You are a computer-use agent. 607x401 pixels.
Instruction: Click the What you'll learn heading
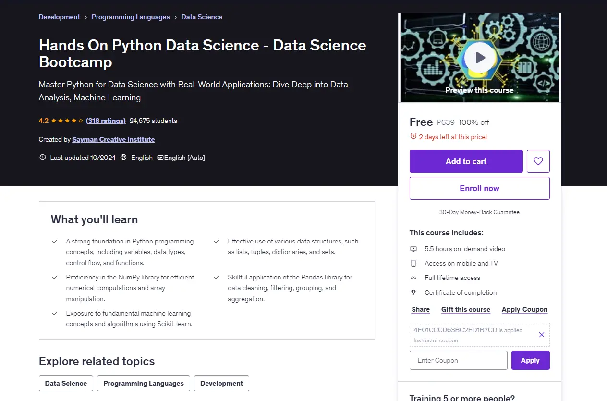click(x=94, y=219)
